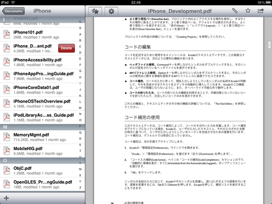Open iPhoneCoreData01.pdf
Image resolution: width=272 pixels, height=204 pixels.
[x=42, y=90]
